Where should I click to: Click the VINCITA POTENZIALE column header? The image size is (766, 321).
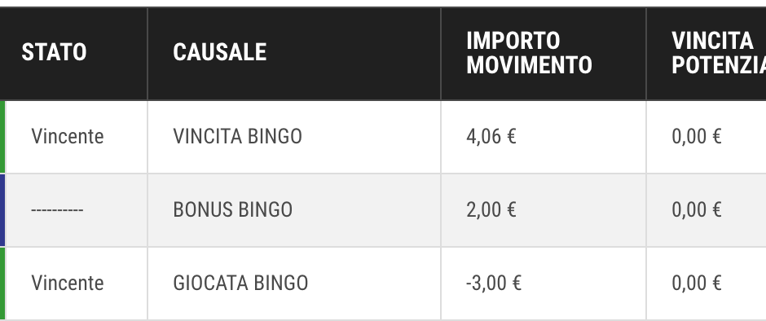coord(719,53)
